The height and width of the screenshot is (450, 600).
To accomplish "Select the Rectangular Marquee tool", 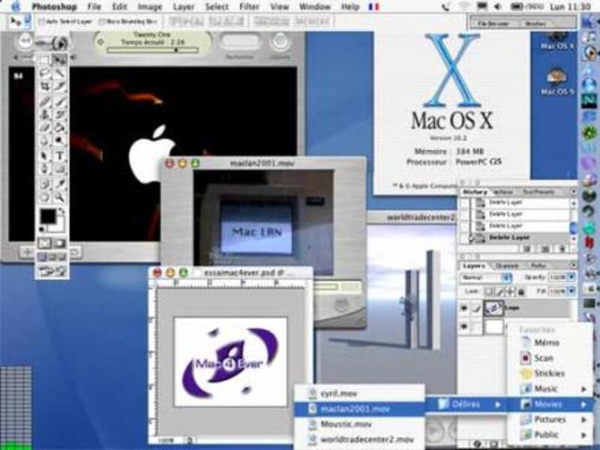I will [45, 59].
